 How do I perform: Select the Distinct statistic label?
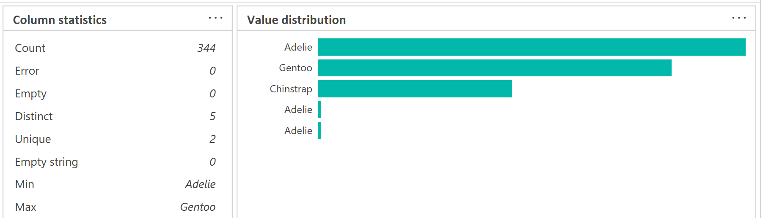[x=34, y=116]
